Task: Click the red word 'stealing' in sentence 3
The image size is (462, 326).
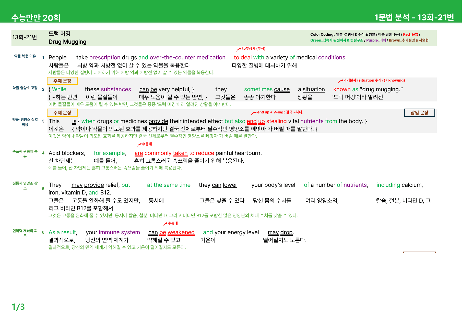Action: (277, 121)
